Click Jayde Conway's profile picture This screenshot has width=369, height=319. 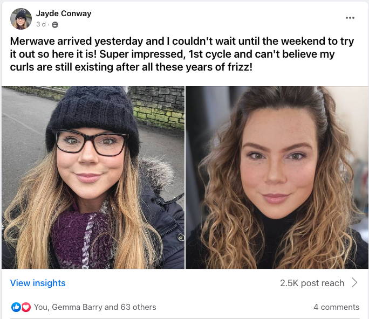[21, 19]
